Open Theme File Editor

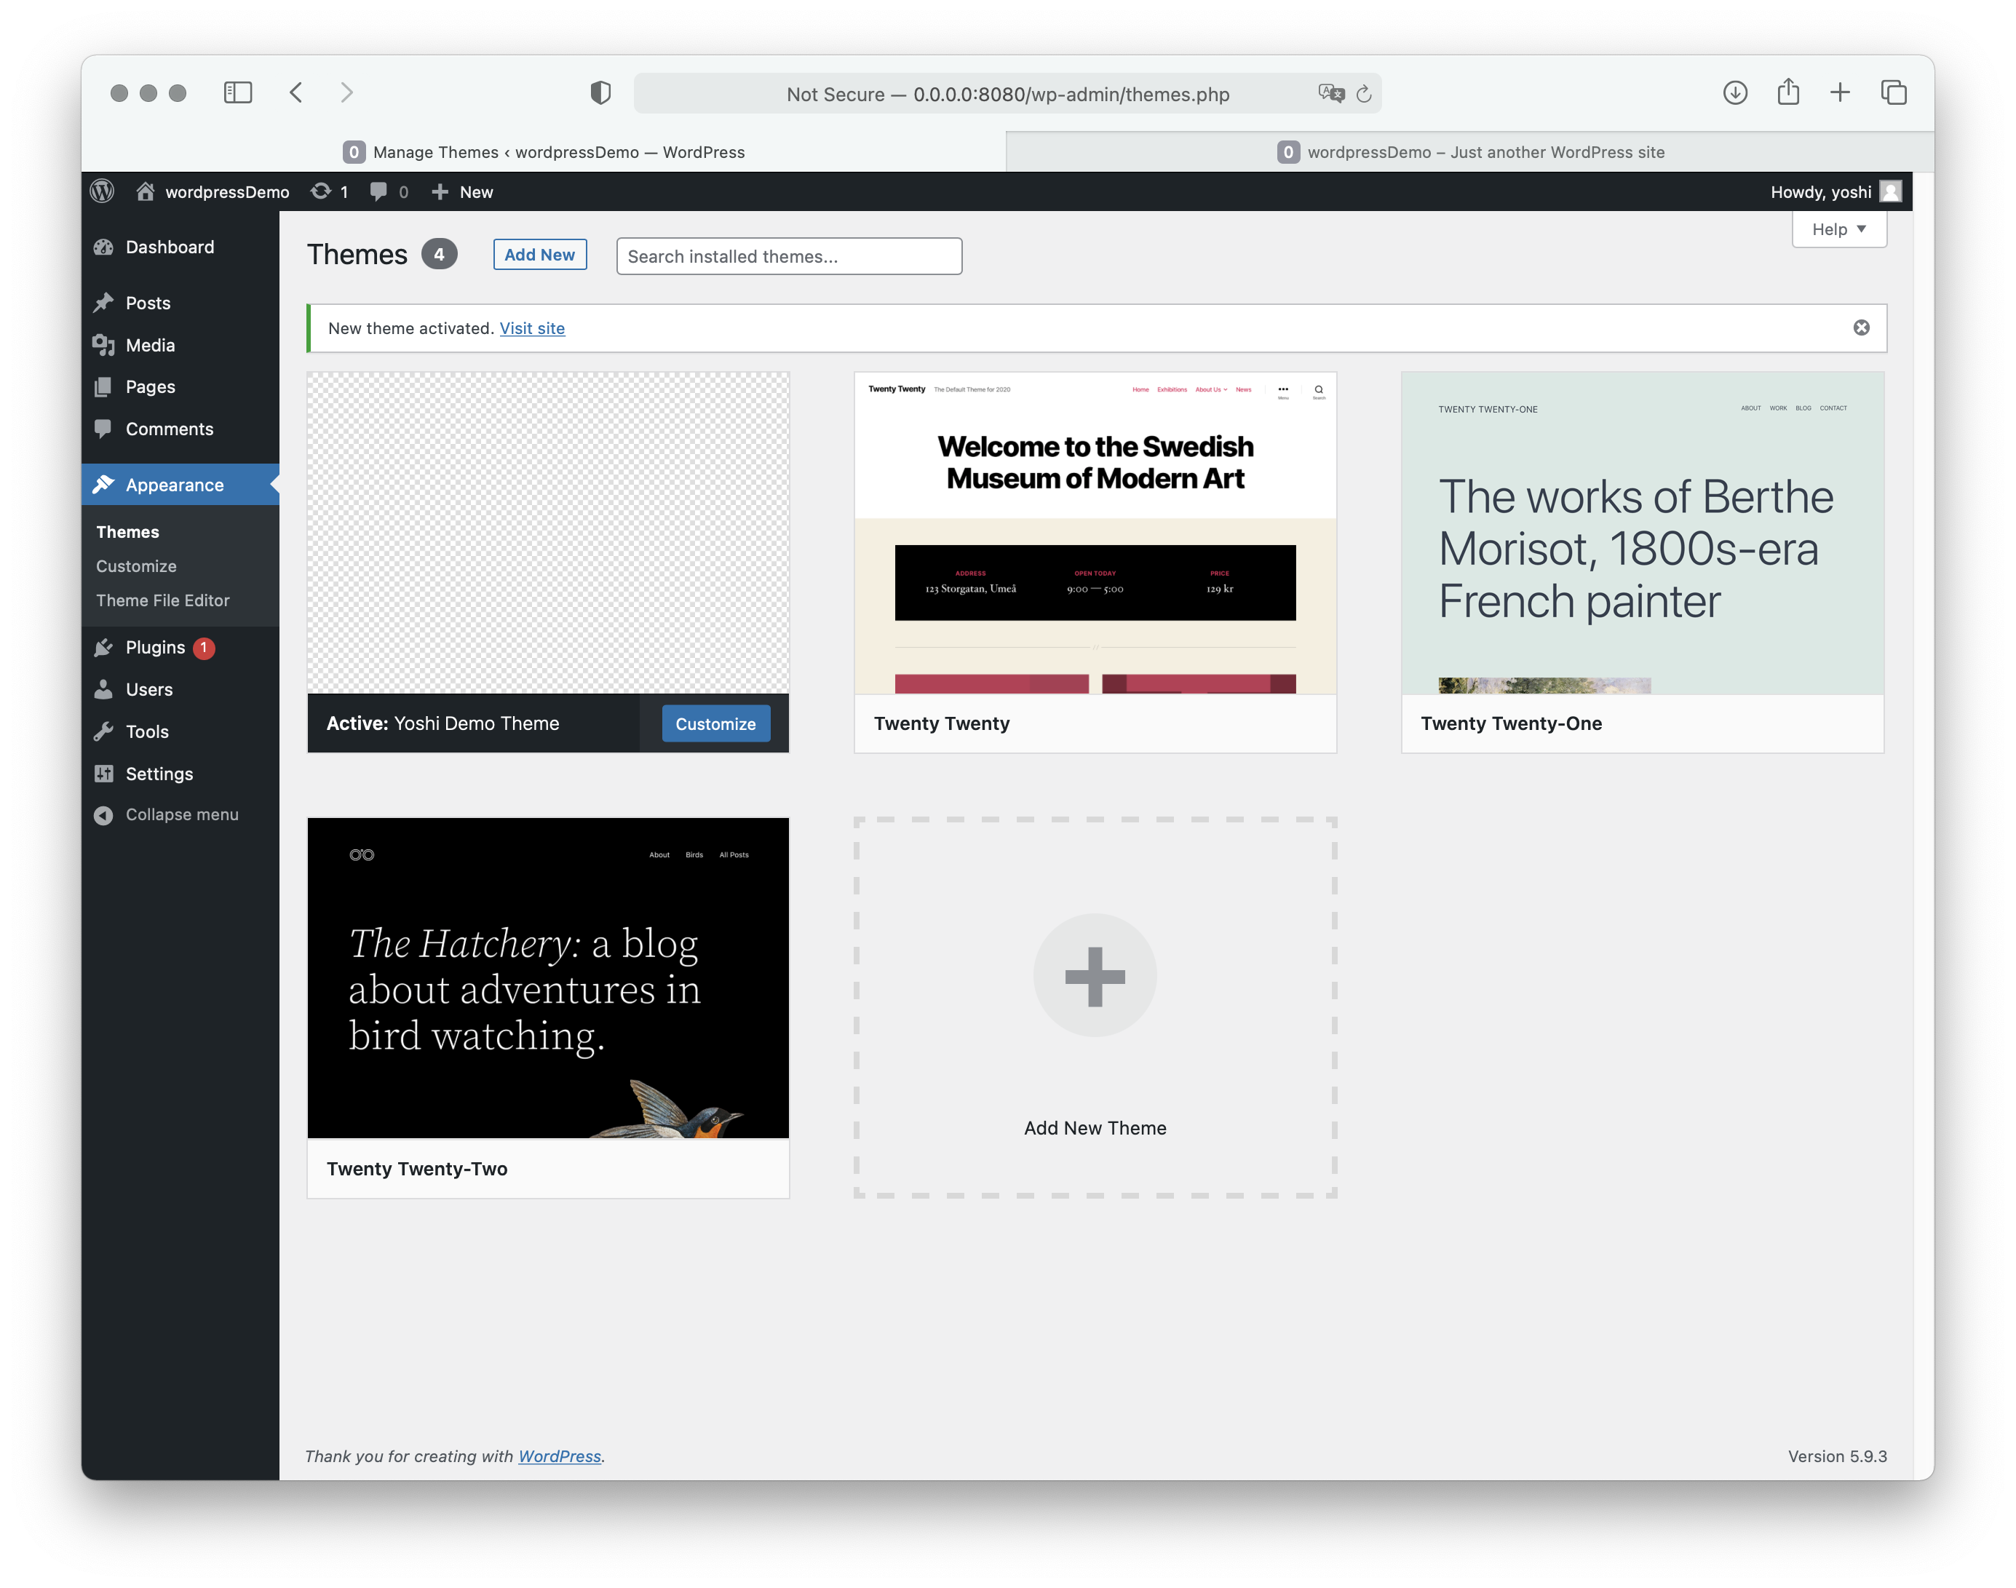(x=163, y=600)
